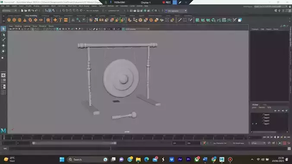The image size is (292, 164).
Task: Open the viewport Lighting menu
Action: click(27, 26)
